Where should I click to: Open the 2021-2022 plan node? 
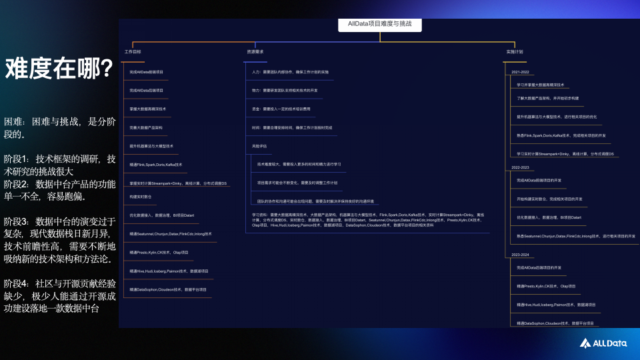520,71
